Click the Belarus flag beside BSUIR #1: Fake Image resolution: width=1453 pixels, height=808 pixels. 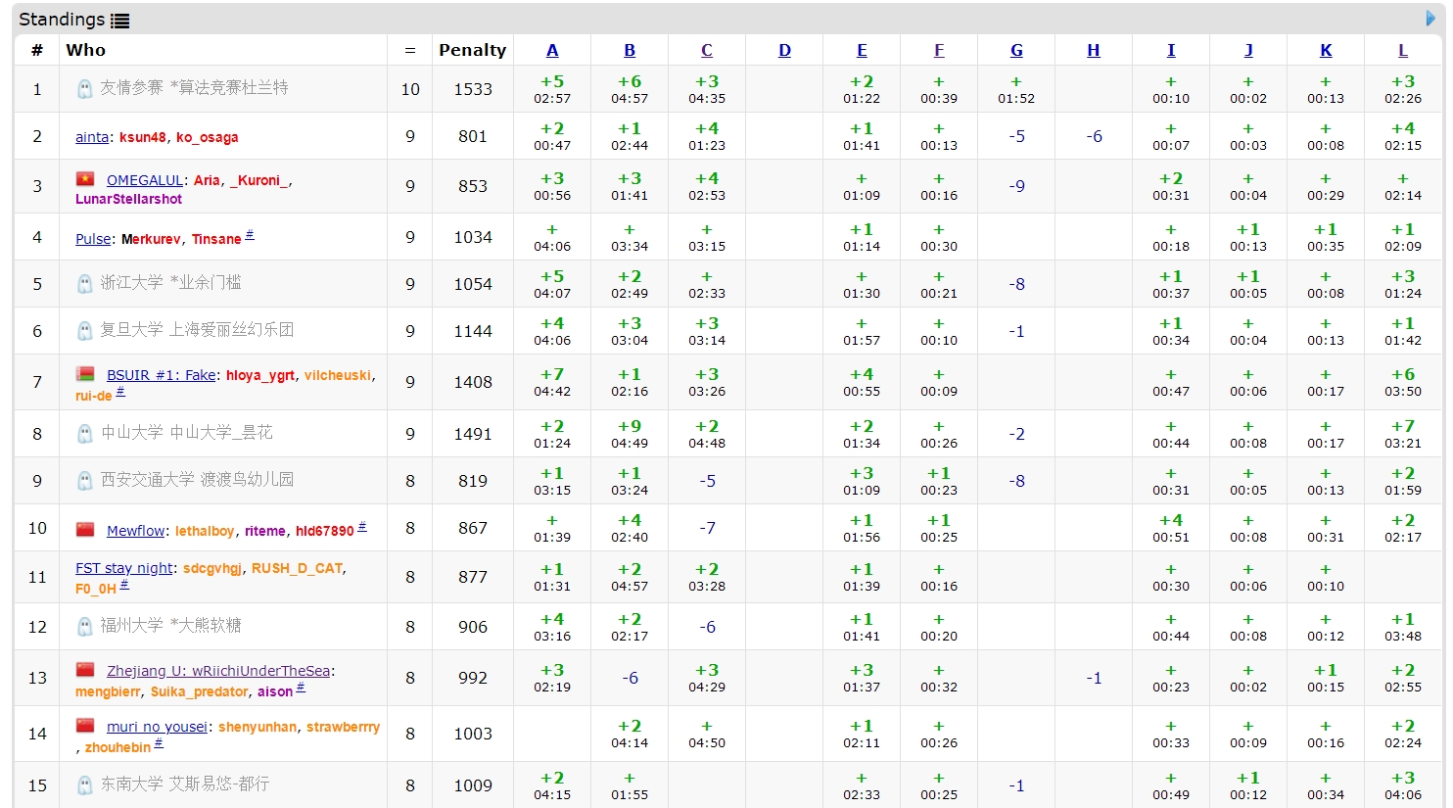point(86,374)
